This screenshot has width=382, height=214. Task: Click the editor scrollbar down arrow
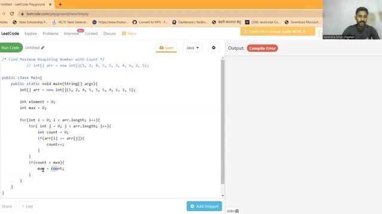click(223, 196)
